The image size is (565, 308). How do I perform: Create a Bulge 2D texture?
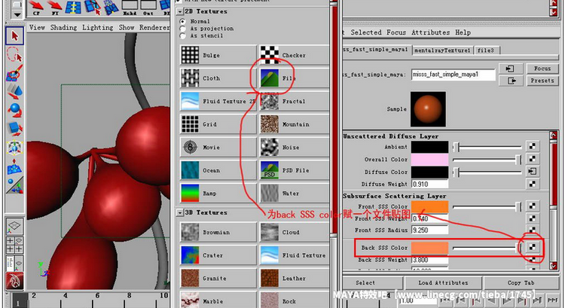click(x=217, y=55)
